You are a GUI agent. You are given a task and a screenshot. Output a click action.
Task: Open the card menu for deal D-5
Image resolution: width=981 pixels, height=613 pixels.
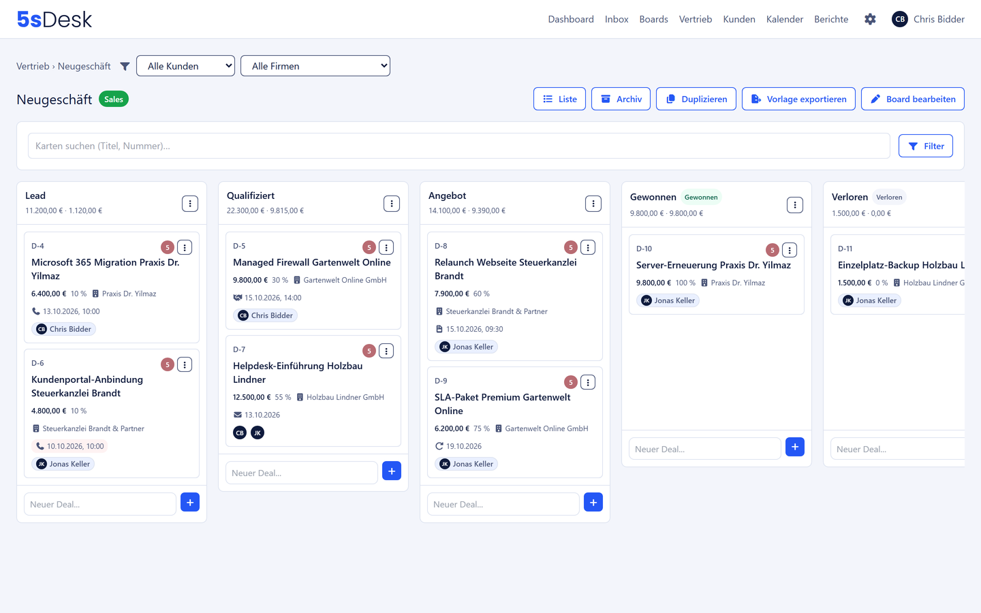pyautogui.click(x=386, y=247)
